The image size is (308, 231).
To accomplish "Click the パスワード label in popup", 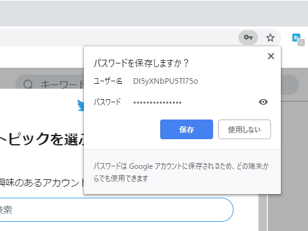I will tap(107, 102).
